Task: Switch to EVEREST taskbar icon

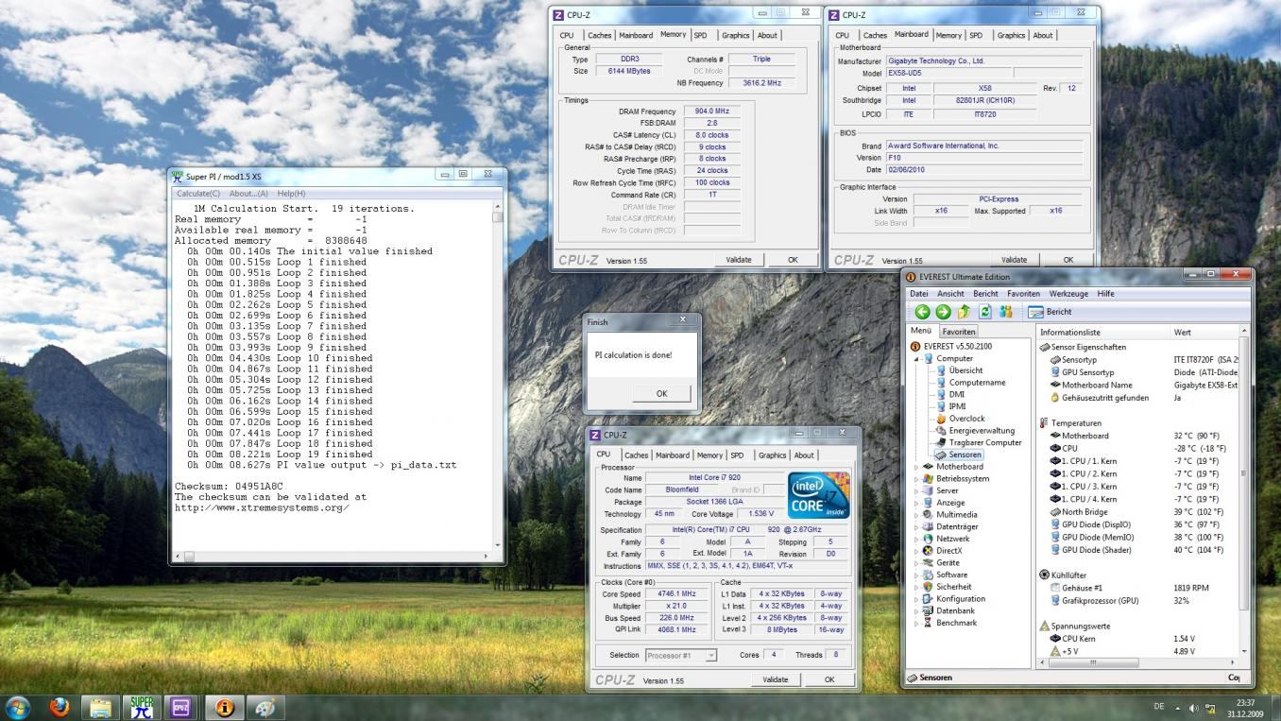Action: (224, 707)
